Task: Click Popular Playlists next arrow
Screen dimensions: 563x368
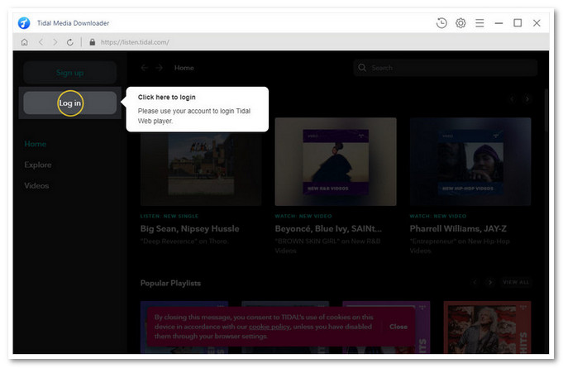Action: pyautogui.click(x=490, y=282)
